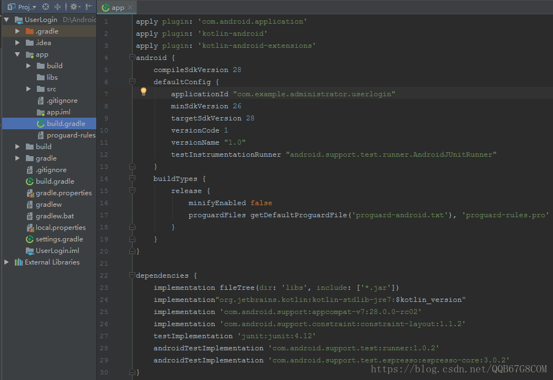The height and width of the screenshot is (380, 553).
Task: Fold the dependencies block at line 22
Action: tap(132, 276)
